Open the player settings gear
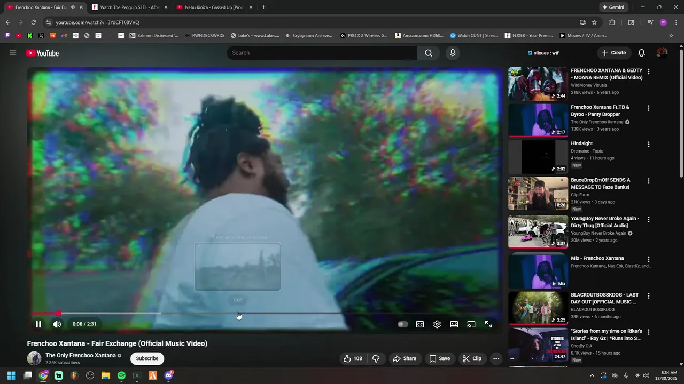 pyautogui.click(x=437, y=324)
